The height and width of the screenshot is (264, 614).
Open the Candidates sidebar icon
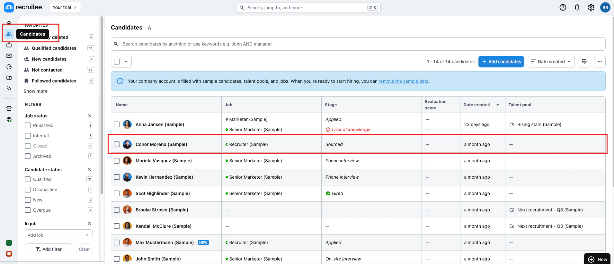click(9, 34)
